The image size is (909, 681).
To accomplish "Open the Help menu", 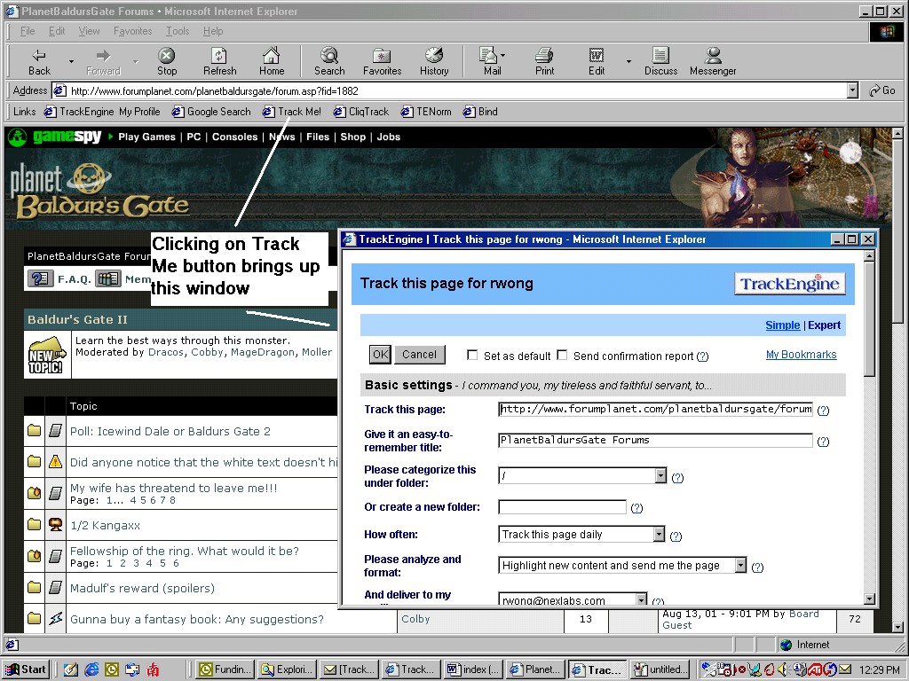I will coord(213,31).
